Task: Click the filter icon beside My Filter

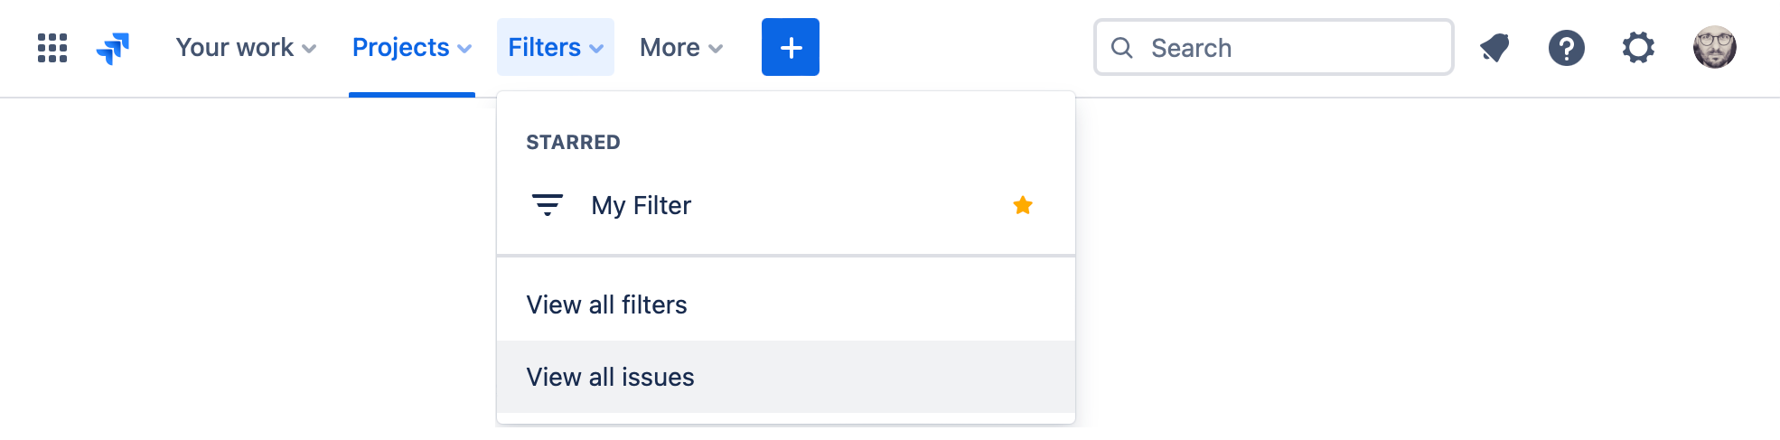Action: pos(547,205)
